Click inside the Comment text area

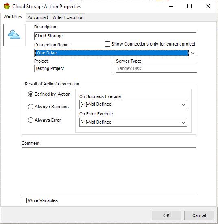click(109, 171)
